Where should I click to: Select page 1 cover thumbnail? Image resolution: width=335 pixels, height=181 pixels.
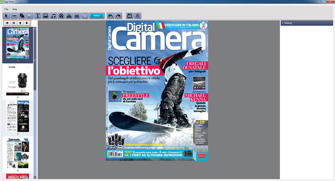tap(18, 43)
